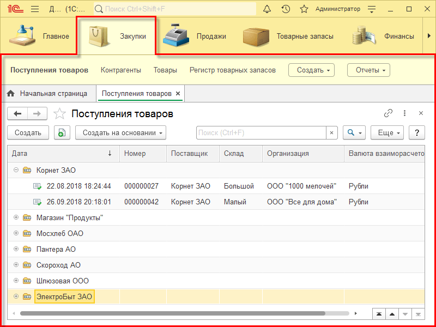
Task: Sort by Номер column header
Action: click(x=143, y=154)
